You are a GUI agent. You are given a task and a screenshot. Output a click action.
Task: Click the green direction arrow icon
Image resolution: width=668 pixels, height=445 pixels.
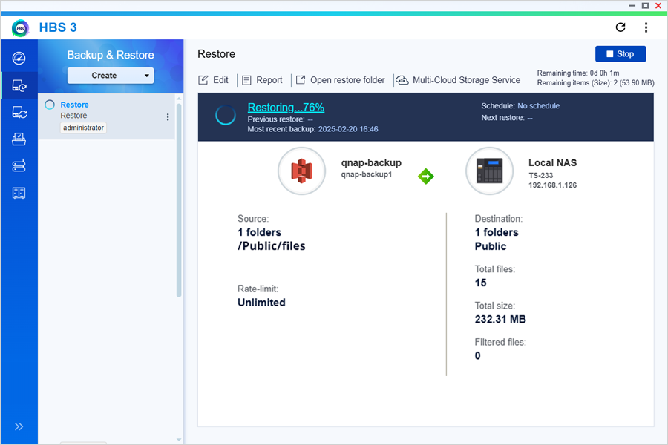(425, 176)
